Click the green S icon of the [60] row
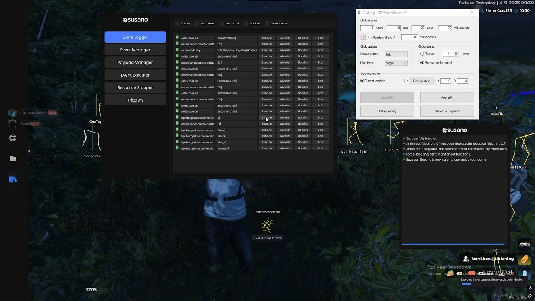This screenshot has height=301, width=535. (x=177, y=99)
